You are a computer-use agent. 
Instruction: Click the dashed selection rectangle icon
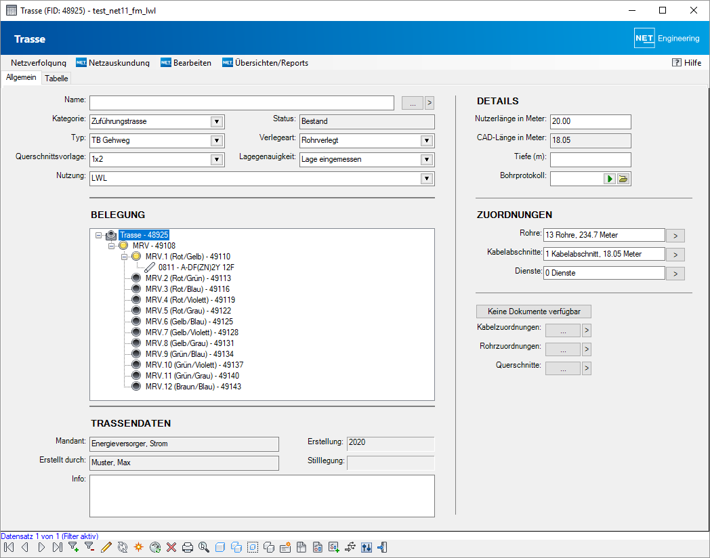(x=253, y=548)
